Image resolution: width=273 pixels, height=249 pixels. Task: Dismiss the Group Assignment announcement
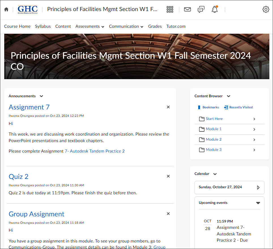click(x=168, y=214)
